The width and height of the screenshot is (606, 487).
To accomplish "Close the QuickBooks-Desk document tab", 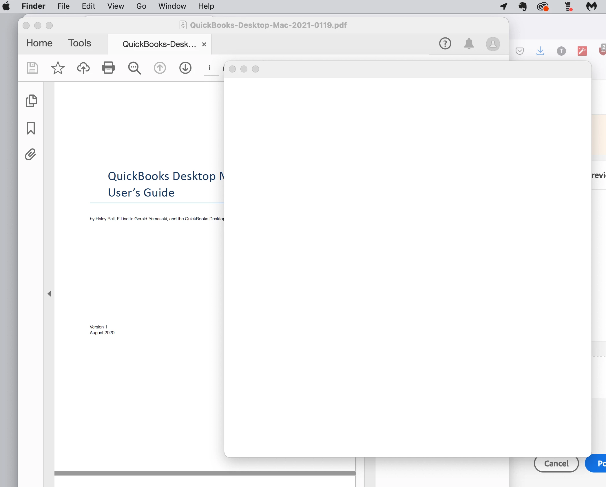I will [204, 44].
